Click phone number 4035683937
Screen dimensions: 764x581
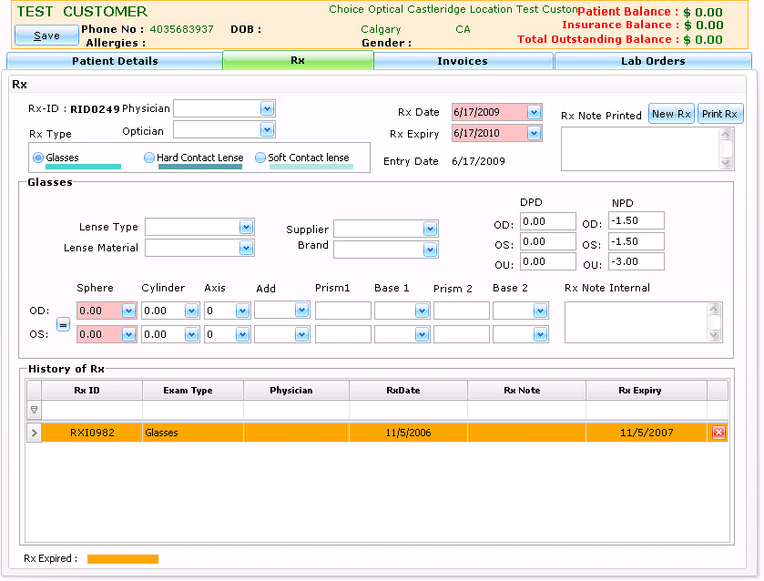pyautogui.click(x=182, y=29)
